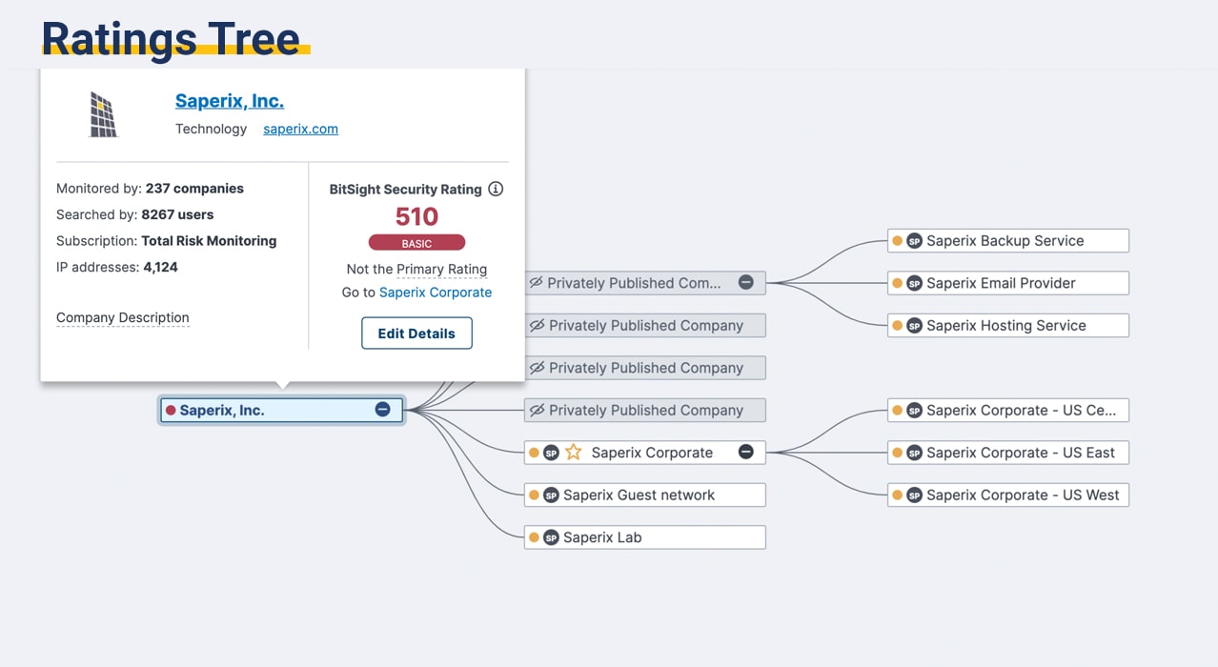Click the SP badge on Saperix Corporate - US West
Viewport: 1218px width, 667px height.
coord(914,495)
